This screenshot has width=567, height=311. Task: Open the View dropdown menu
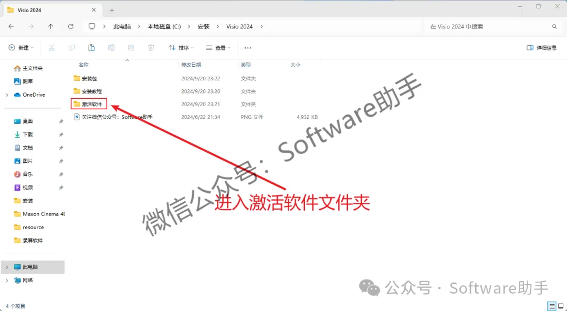(x=218, y=48)
